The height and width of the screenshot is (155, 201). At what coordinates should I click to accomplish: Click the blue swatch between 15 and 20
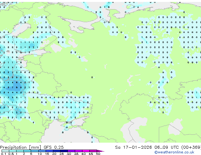[x=49, y=151]
